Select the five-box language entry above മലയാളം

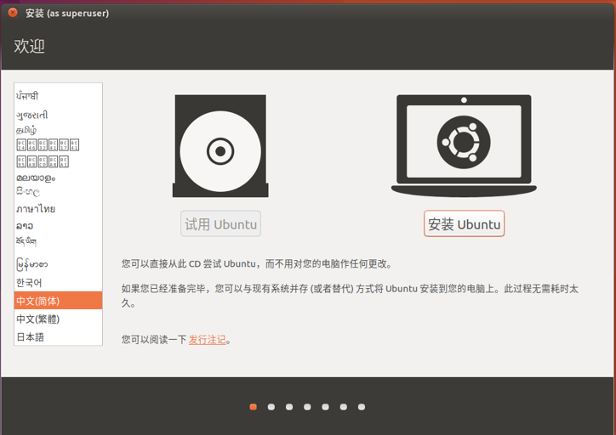click(x=58, y=161)
